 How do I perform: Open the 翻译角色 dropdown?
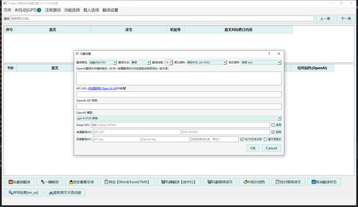(103, 63)
